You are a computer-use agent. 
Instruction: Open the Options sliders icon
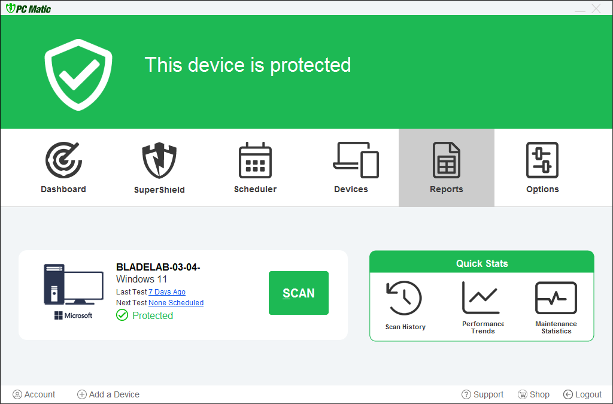click(x=542, y=160)
